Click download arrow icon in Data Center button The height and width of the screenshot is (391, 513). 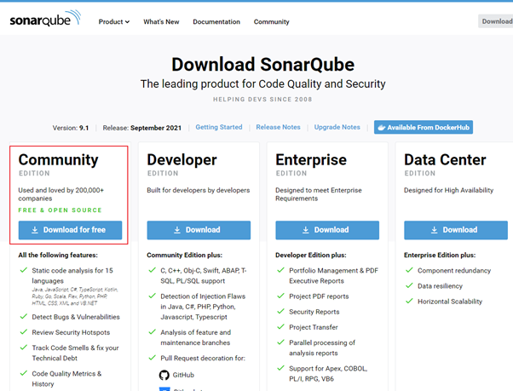tap(434, 230)
